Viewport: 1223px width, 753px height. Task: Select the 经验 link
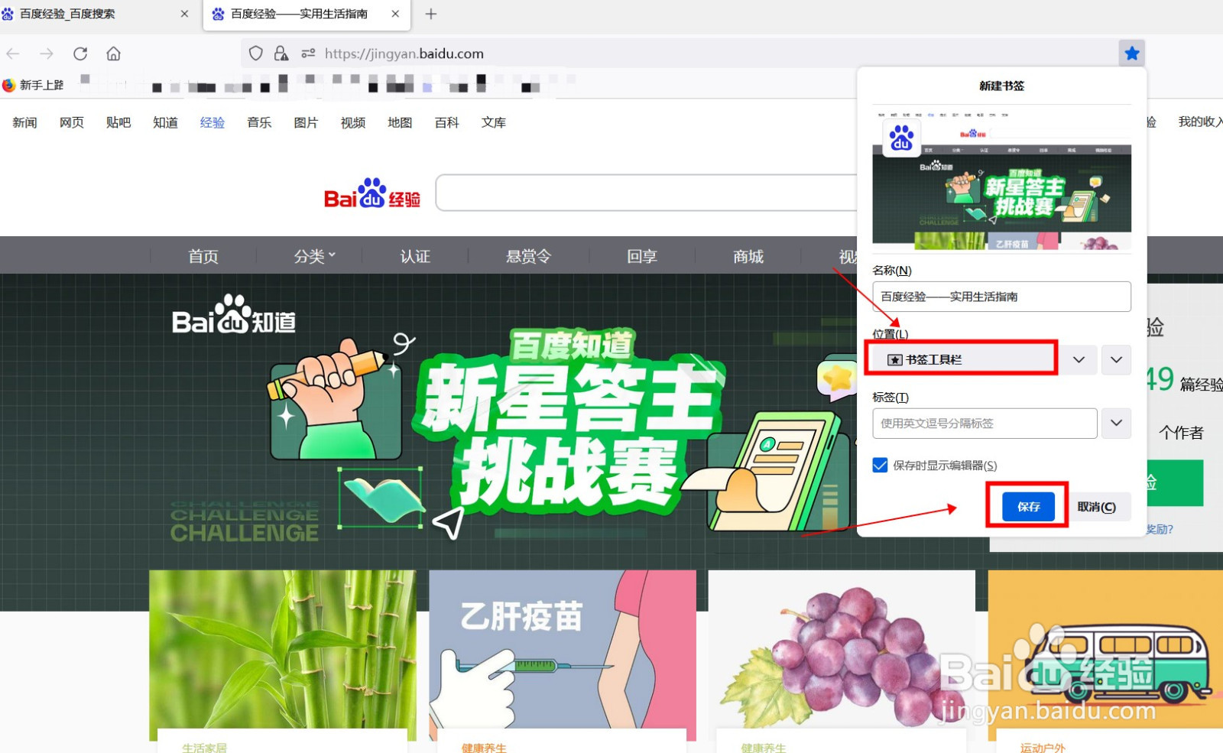212,122
